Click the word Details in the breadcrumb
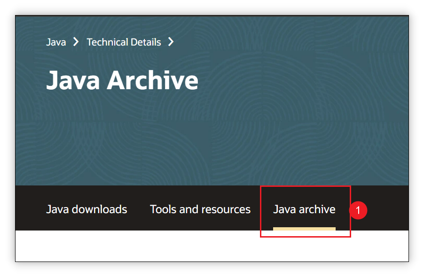The image size is (424, 277). [146, 42]
